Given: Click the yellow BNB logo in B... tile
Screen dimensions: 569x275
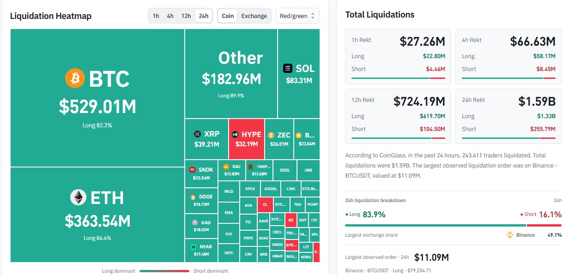Looking at the screenshot, I should (298, 135).
